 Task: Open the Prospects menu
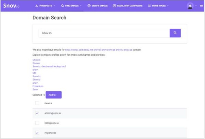click(x=45, y=6)
